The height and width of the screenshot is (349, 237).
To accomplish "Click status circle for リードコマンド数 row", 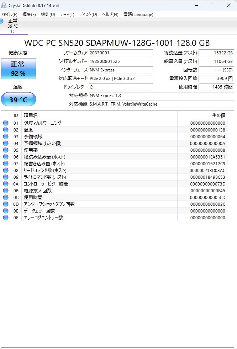I will click(x=6, y=170).
